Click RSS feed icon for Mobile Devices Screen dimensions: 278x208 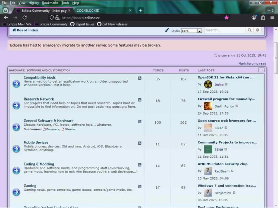[x=140, y=143]
